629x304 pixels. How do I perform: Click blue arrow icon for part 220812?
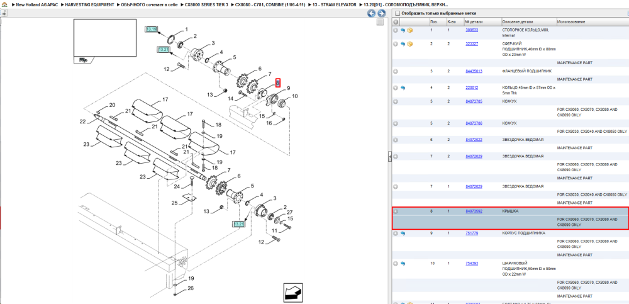click(x=403, y=87)
